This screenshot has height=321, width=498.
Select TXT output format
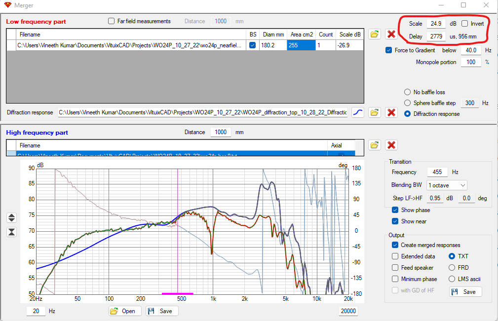452,256
